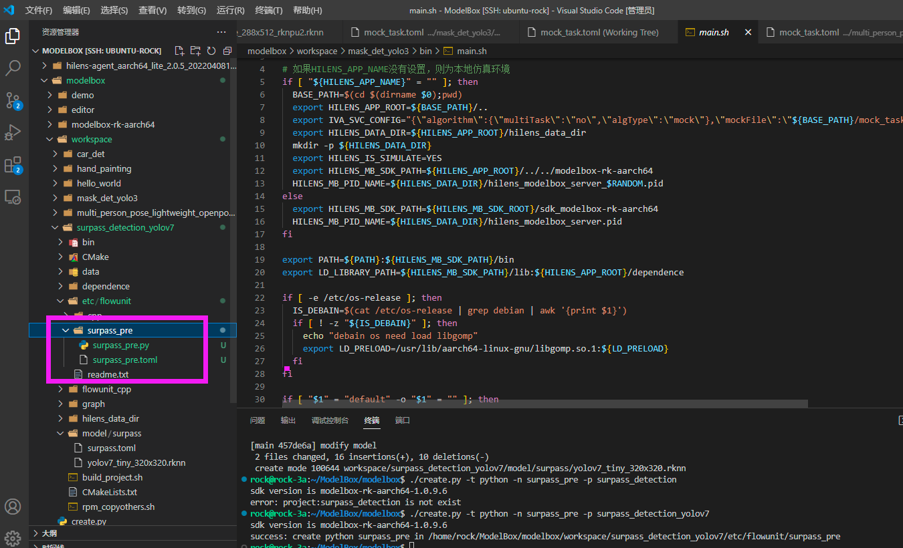
Task: Click the Accounts icon in activity bar
Action: coord(13,506)
